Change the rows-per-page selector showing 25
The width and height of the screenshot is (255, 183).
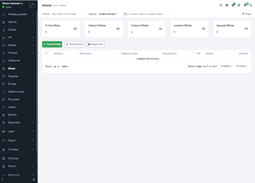tap(56, 66)
